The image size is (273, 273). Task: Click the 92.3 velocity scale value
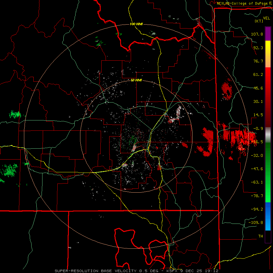click(258, 48)
